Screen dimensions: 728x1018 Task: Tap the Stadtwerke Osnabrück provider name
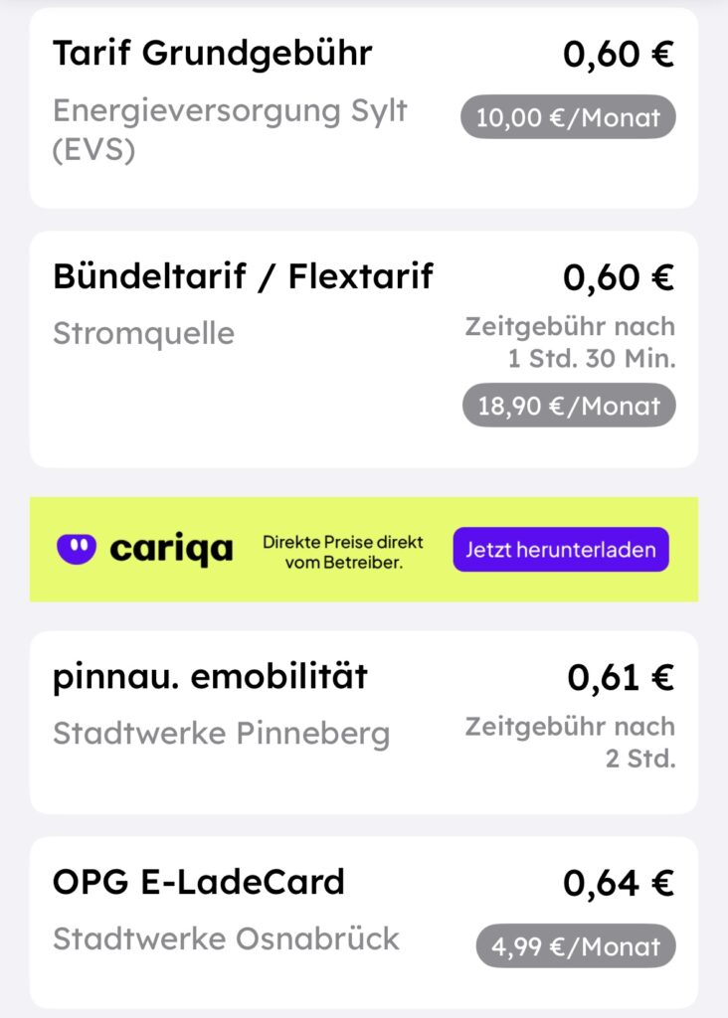226,938
